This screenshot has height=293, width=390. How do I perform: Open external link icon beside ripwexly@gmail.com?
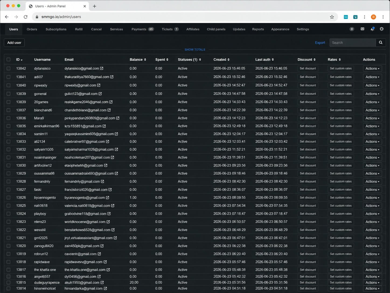pyautogui.click(x=99, y=85)
